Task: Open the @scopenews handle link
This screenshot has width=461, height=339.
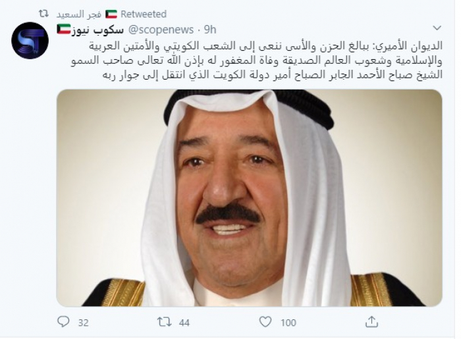Action: (161, 30)
